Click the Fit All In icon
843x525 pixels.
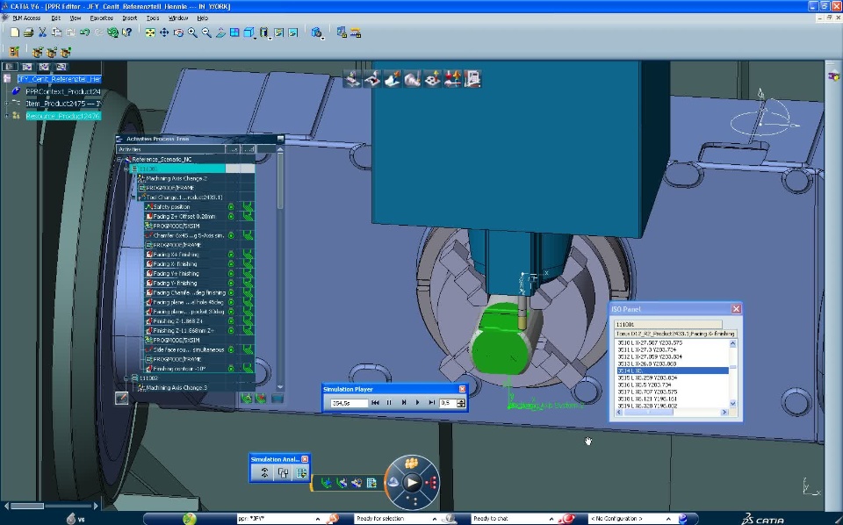pos(150,32)
